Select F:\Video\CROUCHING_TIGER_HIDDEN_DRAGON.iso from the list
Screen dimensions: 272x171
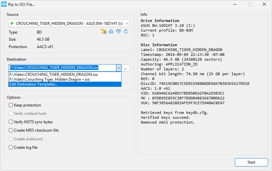tap(54, 75)
